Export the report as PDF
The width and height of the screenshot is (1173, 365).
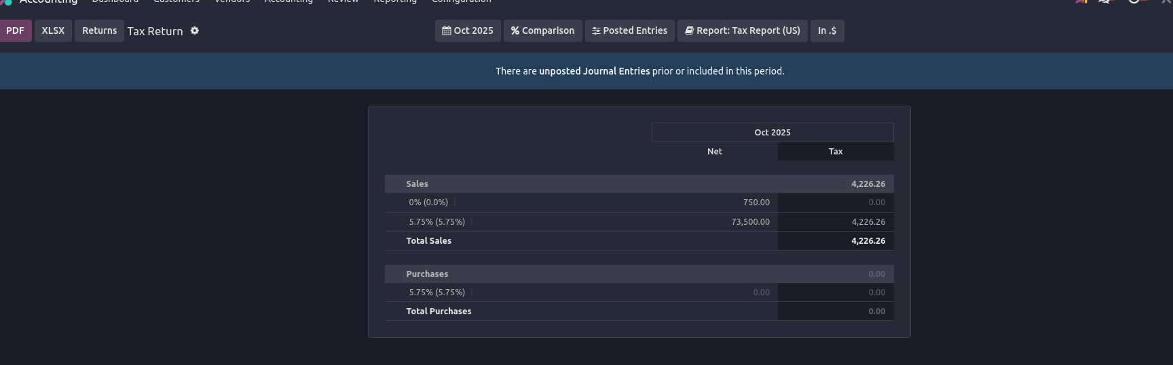pos(15,31)
